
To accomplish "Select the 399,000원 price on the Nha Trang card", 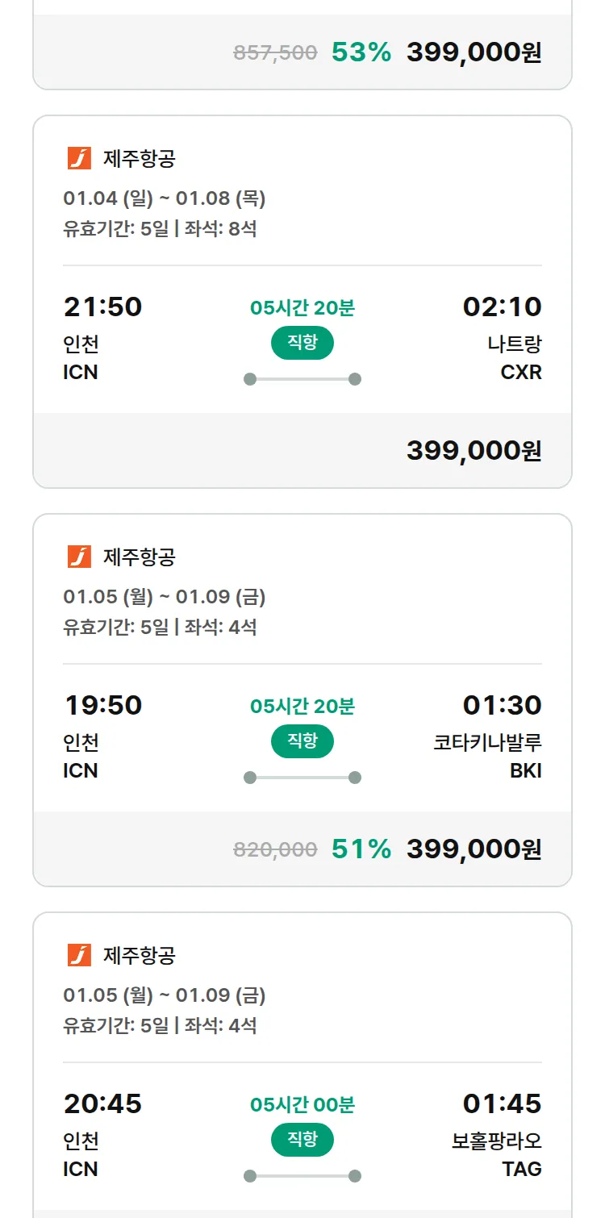I will tap(474, 451).
